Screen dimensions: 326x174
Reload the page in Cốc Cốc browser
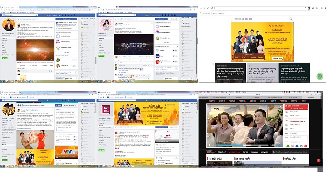tap(208, 8)
